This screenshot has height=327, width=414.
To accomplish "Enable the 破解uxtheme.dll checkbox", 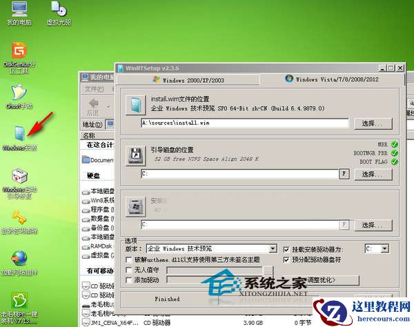I will (129, 259).
